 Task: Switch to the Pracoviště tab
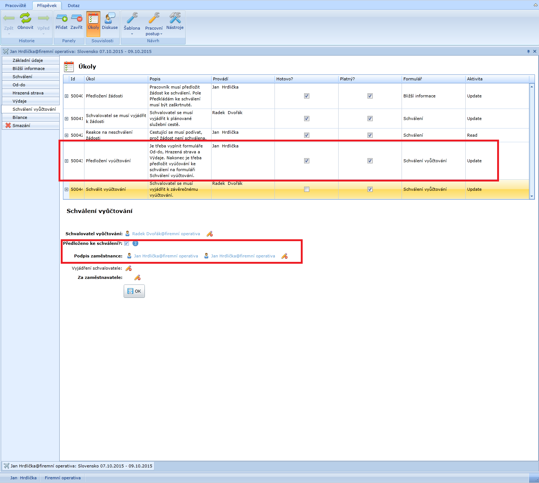[16, 6]
